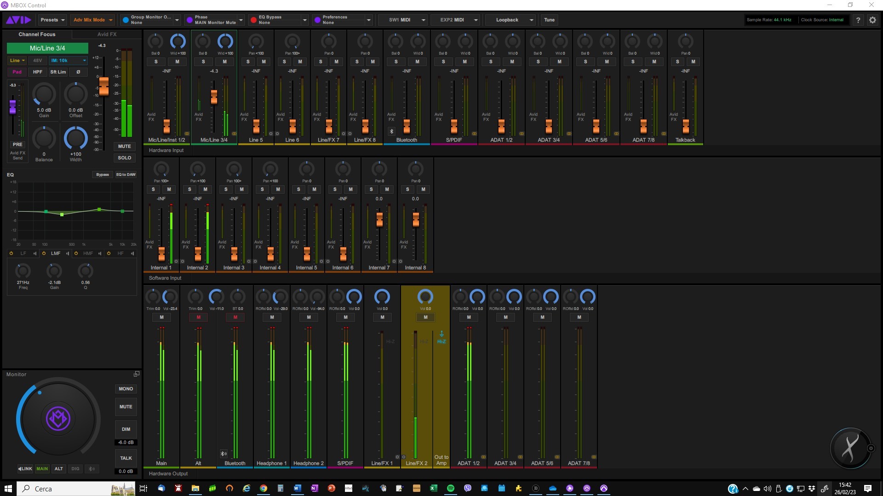Open settings gear in top toolbar
This screenshot has width=883, height=496.
pos(872,20)
